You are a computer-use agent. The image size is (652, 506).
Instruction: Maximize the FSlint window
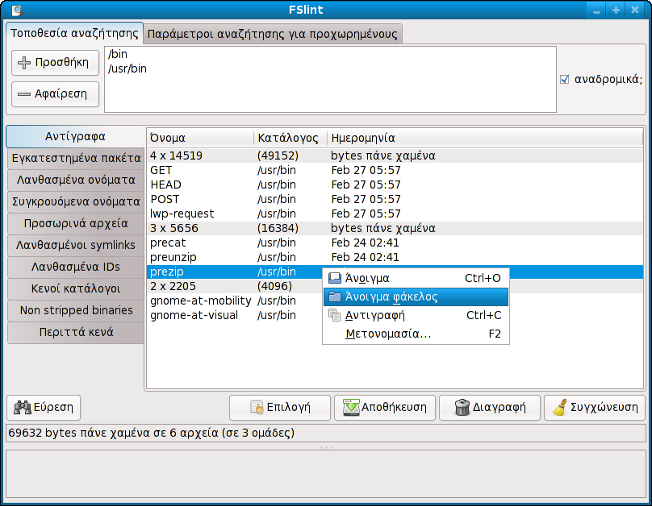[616, 10]
